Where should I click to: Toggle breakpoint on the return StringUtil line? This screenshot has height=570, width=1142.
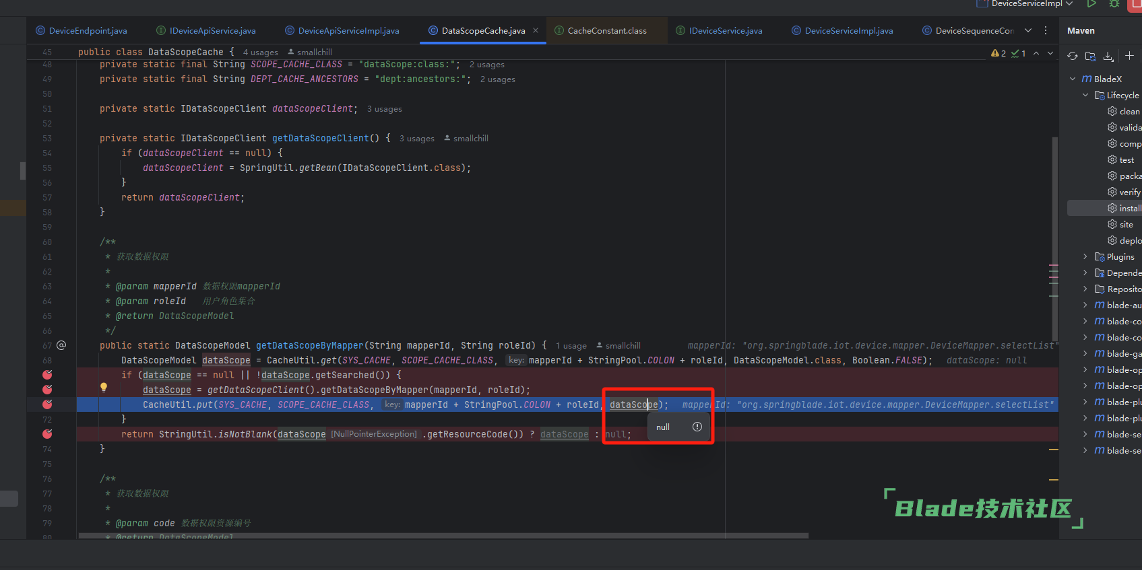click(47, 434)
